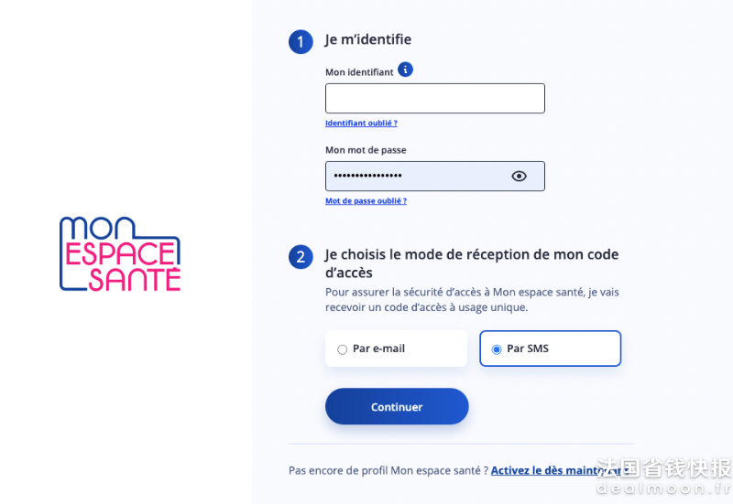Click the Je m'identifie heading
Viewport: 733px width, 504px height.
click(368, 39)
